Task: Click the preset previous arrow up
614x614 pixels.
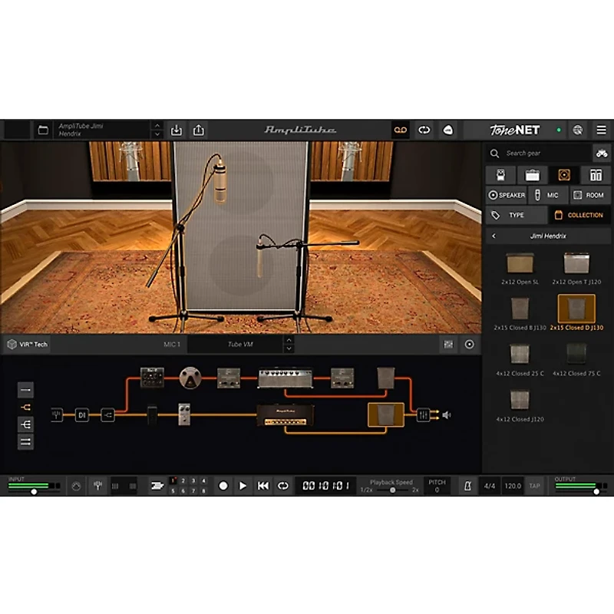Action: [x=157, y=126]
